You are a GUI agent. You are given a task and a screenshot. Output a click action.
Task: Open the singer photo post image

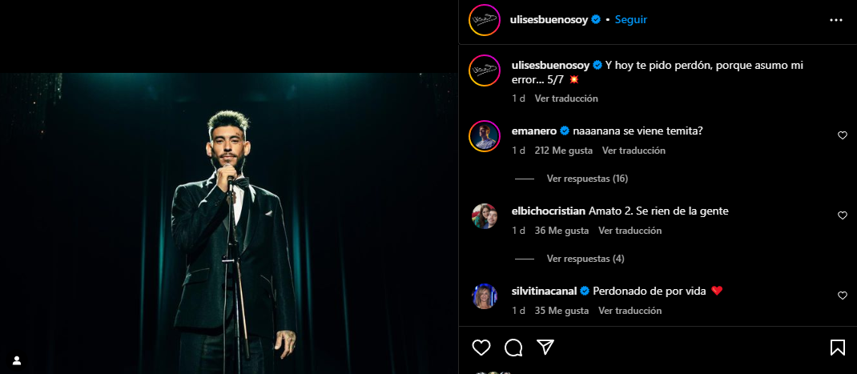229,223
